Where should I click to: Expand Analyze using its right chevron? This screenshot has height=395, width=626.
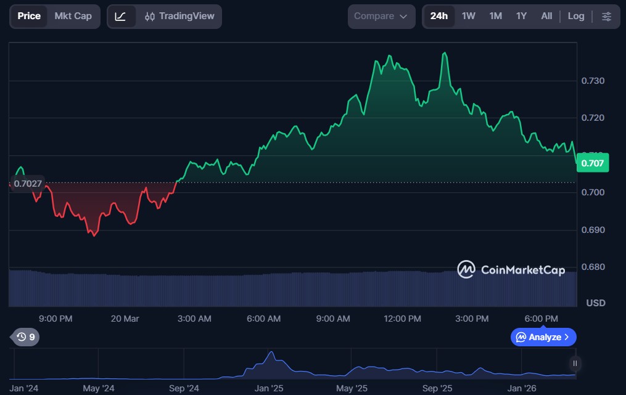(567, 337)
